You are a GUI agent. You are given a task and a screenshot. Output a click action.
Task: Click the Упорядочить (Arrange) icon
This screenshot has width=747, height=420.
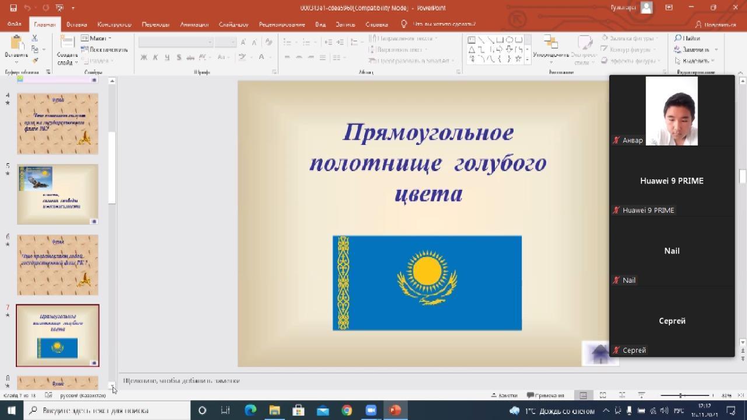click(550, 46)
